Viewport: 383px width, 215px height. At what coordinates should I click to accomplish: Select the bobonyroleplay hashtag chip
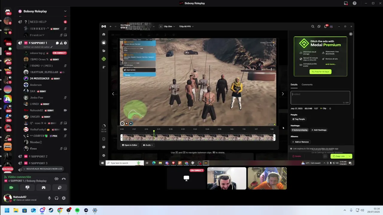coord(300,130)
